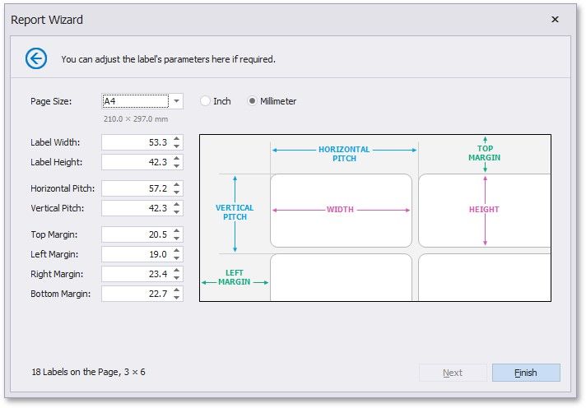
Task: Decrease Bottom Margin with down arrow
Action: 177,298
